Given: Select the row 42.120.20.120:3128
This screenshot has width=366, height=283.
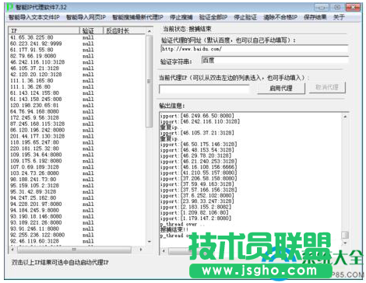Looking at the screenshot, I should click(x=36, y=75).
